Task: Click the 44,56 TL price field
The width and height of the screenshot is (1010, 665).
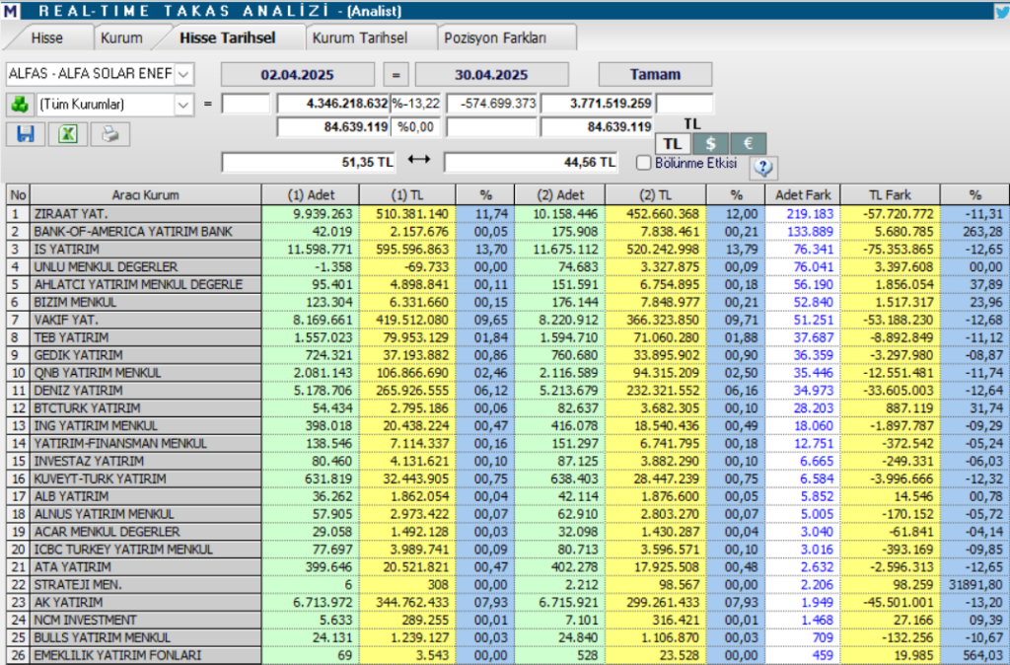Action: click(x=531, y=162)
